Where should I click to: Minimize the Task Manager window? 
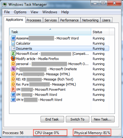click(95, 3)
